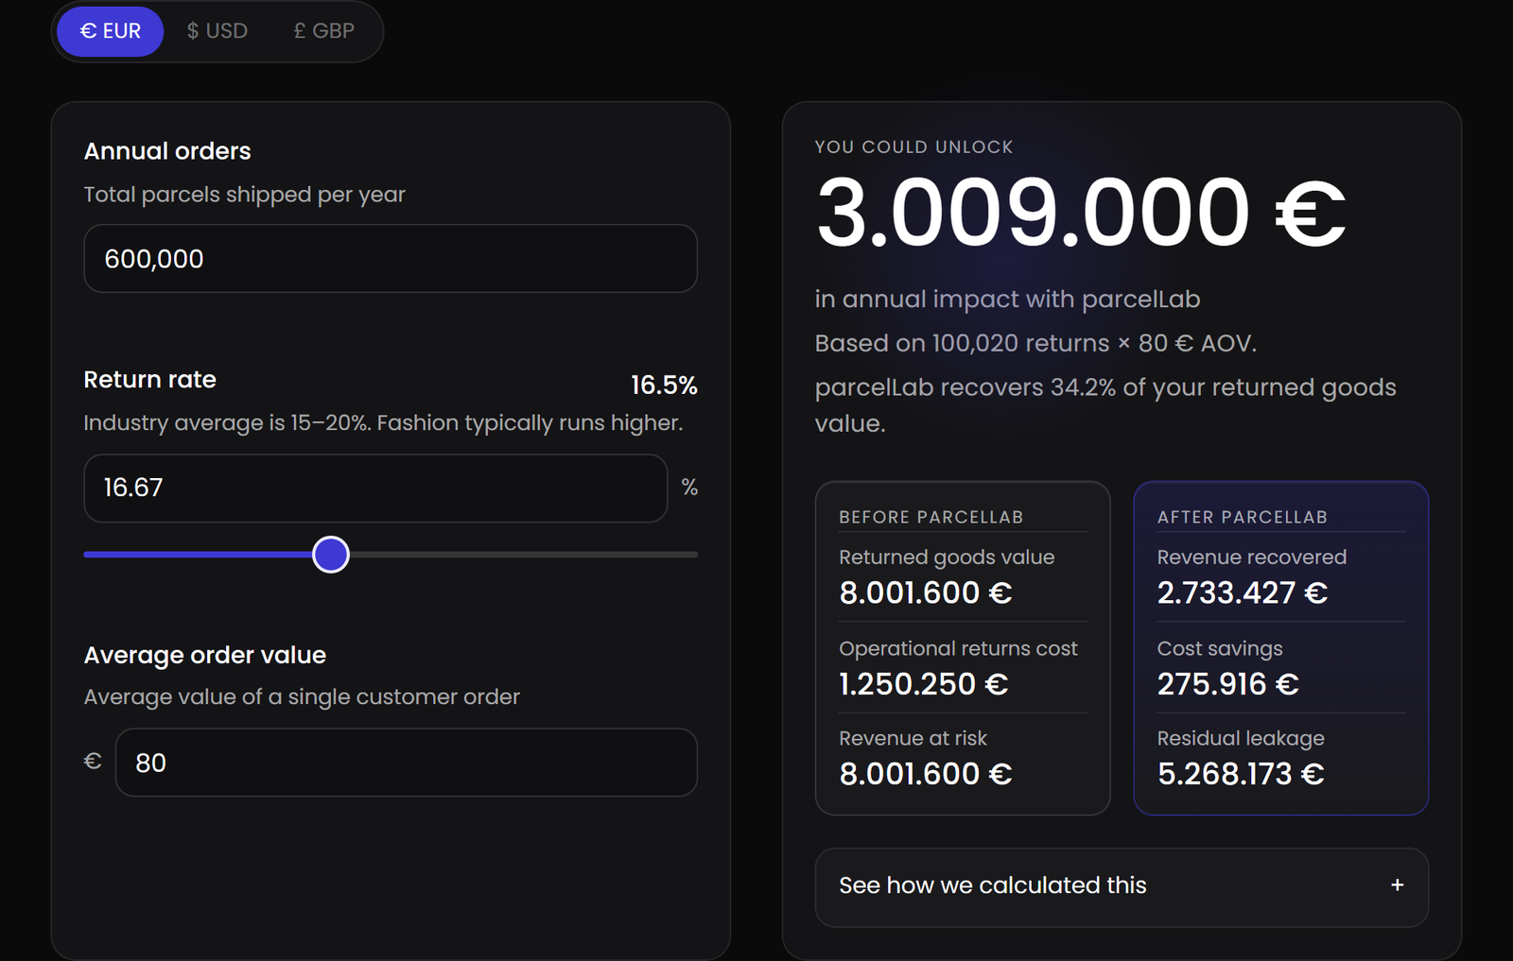Click the plus icon in calculation expander

(x=1398, y=885)
